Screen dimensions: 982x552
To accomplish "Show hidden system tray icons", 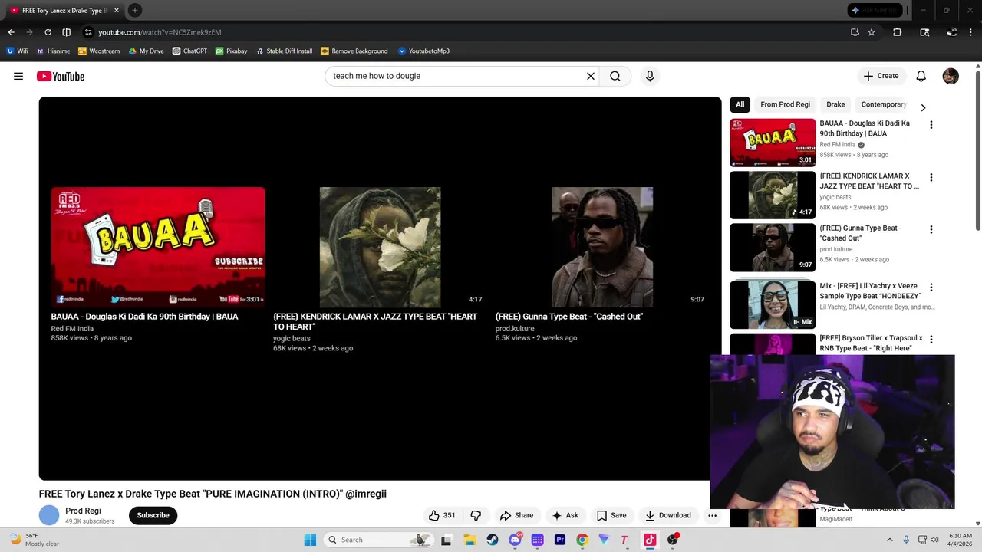I will pyautogui.click(x=890, y=540).
